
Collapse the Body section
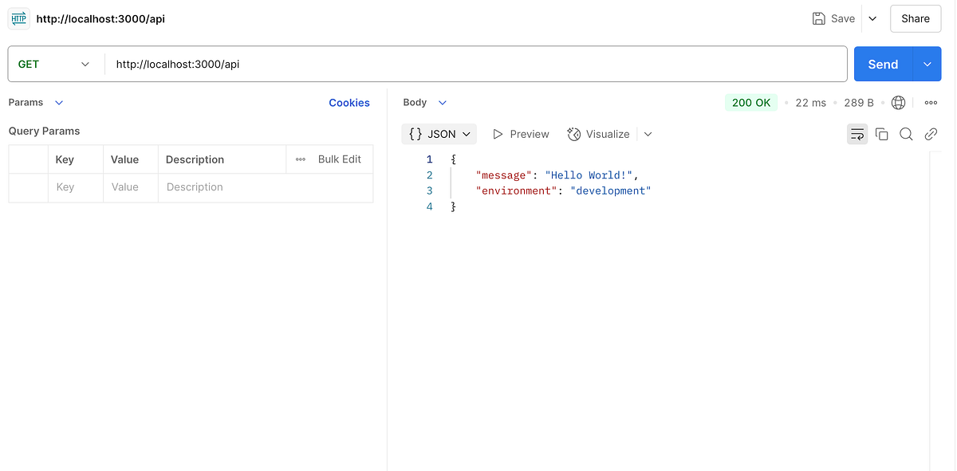pyautogui.click(x=443, y=102)
